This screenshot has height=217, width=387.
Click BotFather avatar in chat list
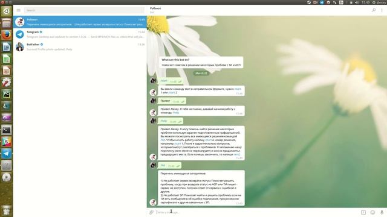pyautogui.click(x=20, y=47)
